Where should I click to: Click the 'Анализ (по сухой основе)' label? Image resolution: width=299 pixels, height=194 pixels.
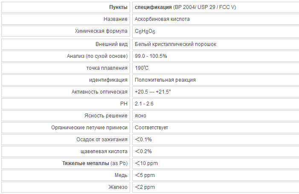tap(97, 56)
